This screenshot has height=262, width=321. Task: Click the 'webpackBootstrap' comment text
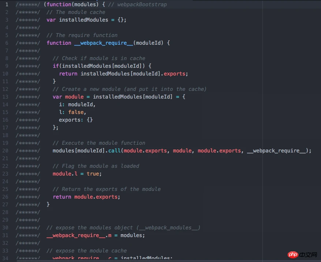click(142, 4)
